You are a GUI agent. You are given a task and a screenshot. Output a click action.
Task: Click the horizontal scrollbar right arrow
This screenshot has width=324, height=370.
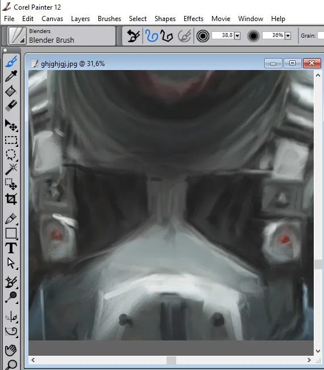[309, 360]
